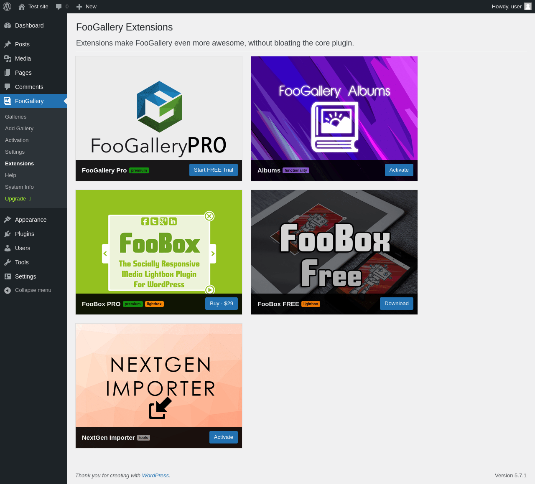Expand the Howdy, user account menu
The width and height of the screenshot is (535, 484).
click(x=506, y=7)
